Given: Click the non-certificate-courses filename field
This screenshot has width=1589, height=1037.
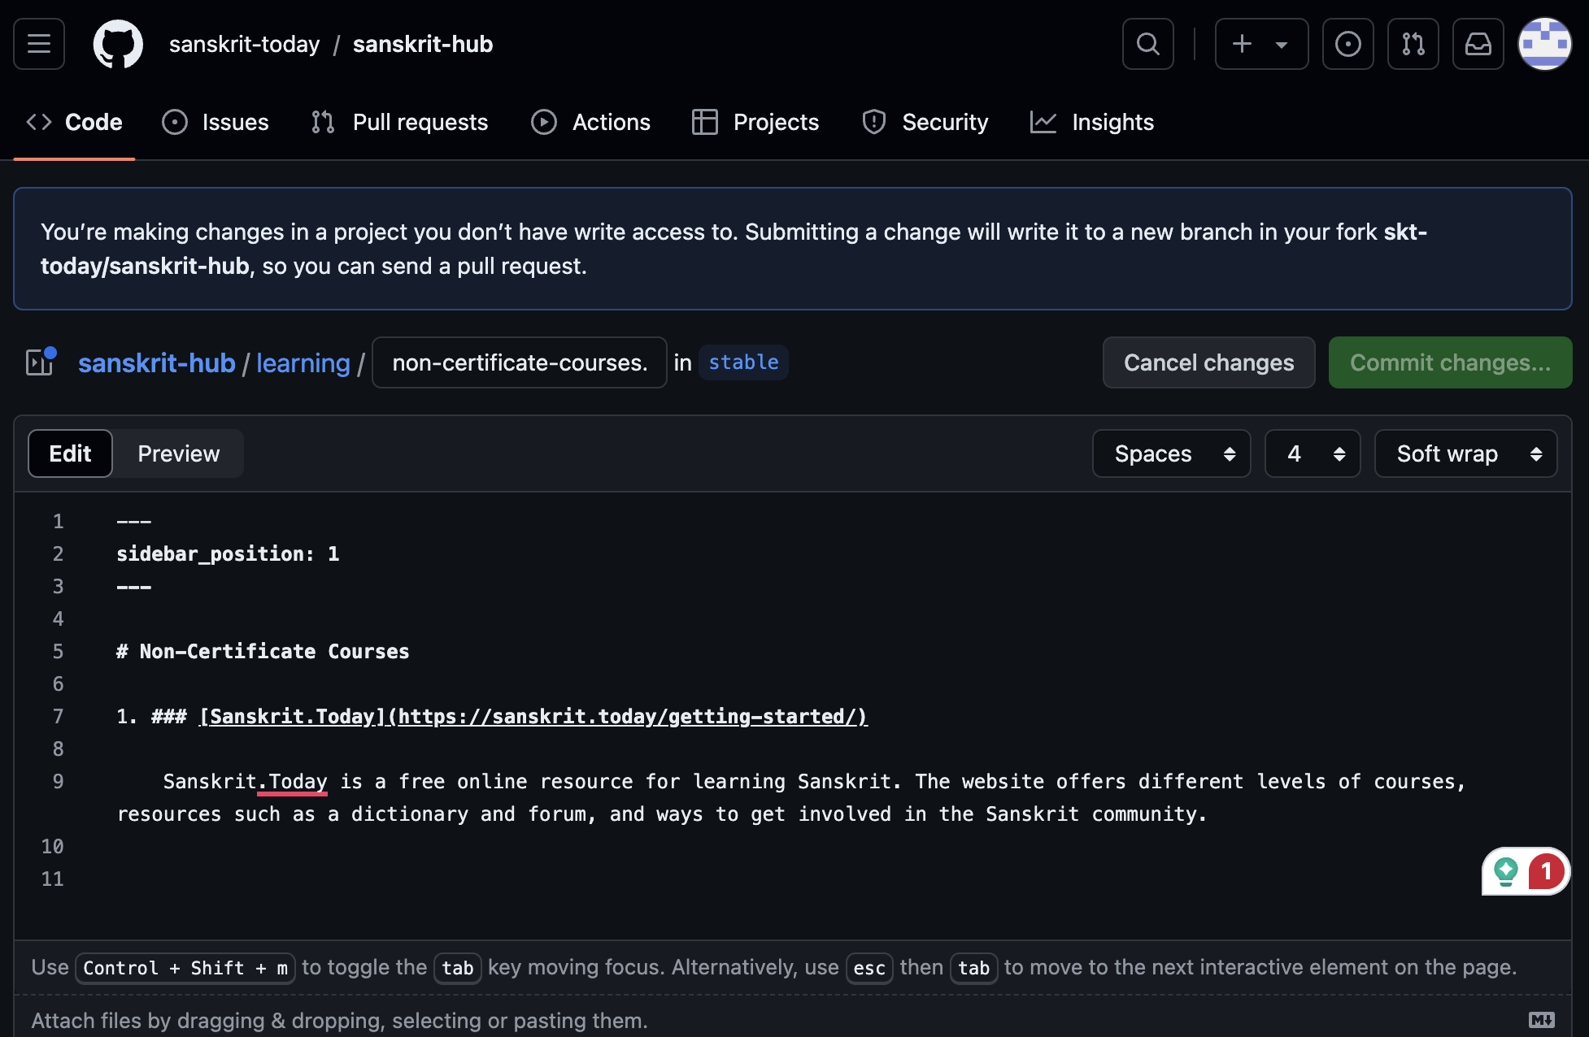Looking at the screenshot, I should tap(519, 362).
